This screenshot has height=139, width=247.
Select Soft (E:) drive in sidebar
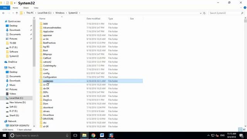[13, 107]
